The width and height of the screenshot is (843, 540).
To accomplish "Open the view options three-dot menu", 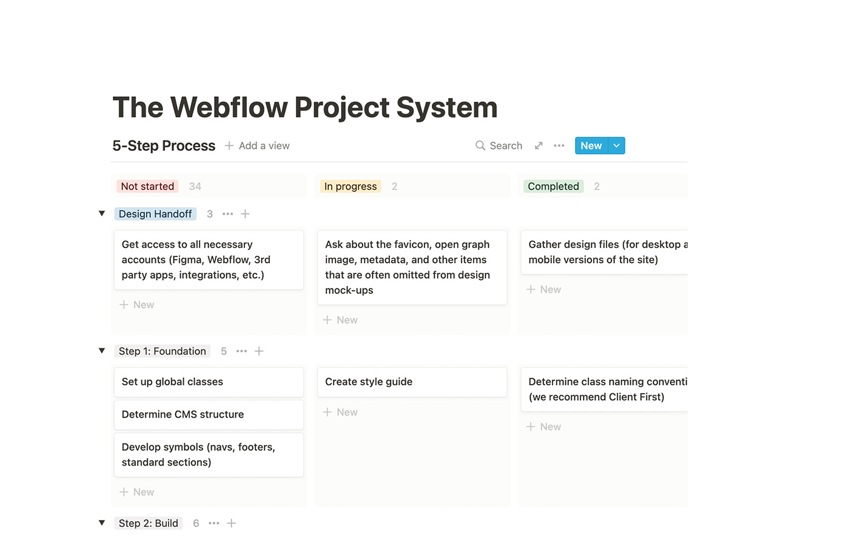I will 559,145.
